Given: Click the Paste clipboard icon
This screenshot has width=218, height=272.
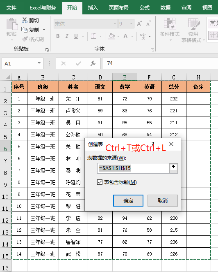Looking at the screenshot, I should click(12, 23).
